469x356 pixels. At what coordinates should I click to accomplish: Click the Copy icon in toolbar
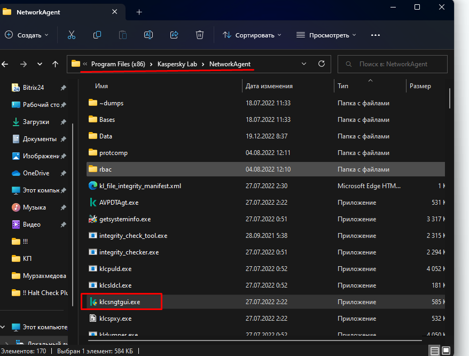tap(97, 35)
